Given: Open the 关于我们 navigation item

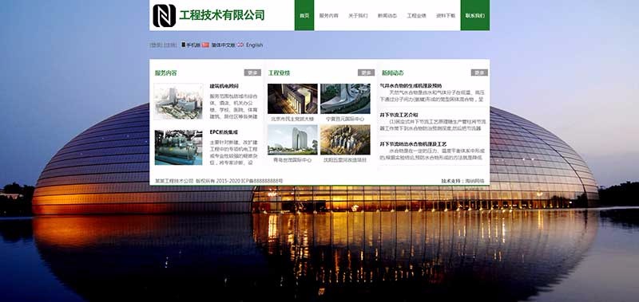Looking at the screenshot, I should [x=358, y=15].
